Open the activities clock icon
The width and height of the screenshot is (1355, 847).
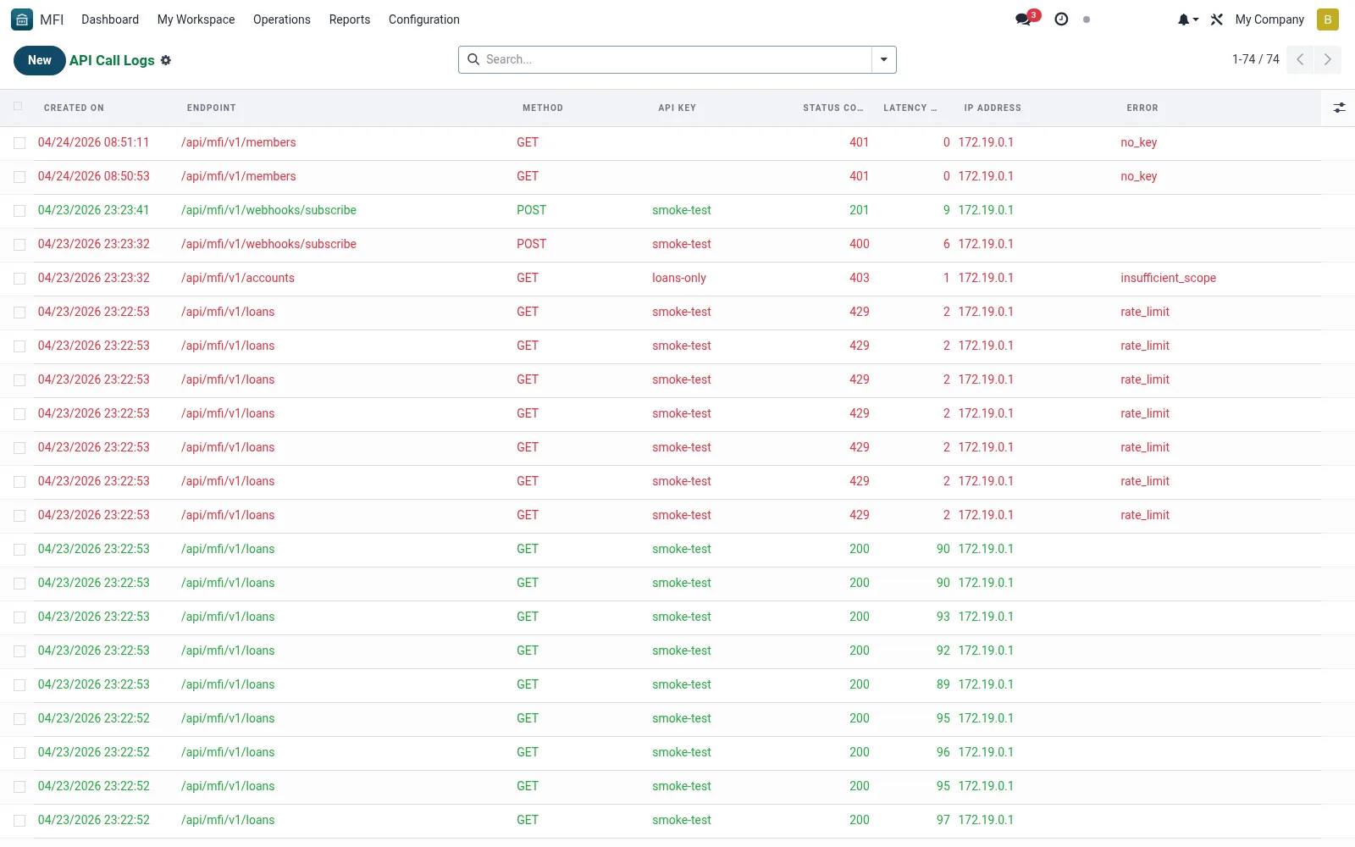coord(1061,19)
